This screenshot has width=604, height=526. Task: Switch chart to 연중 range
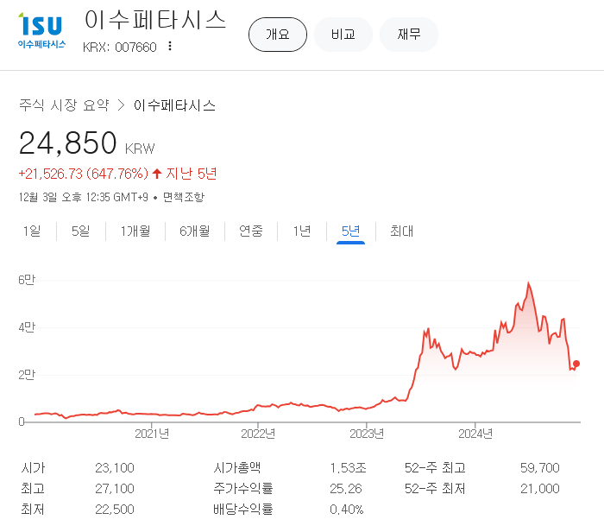tap(251, 231)
